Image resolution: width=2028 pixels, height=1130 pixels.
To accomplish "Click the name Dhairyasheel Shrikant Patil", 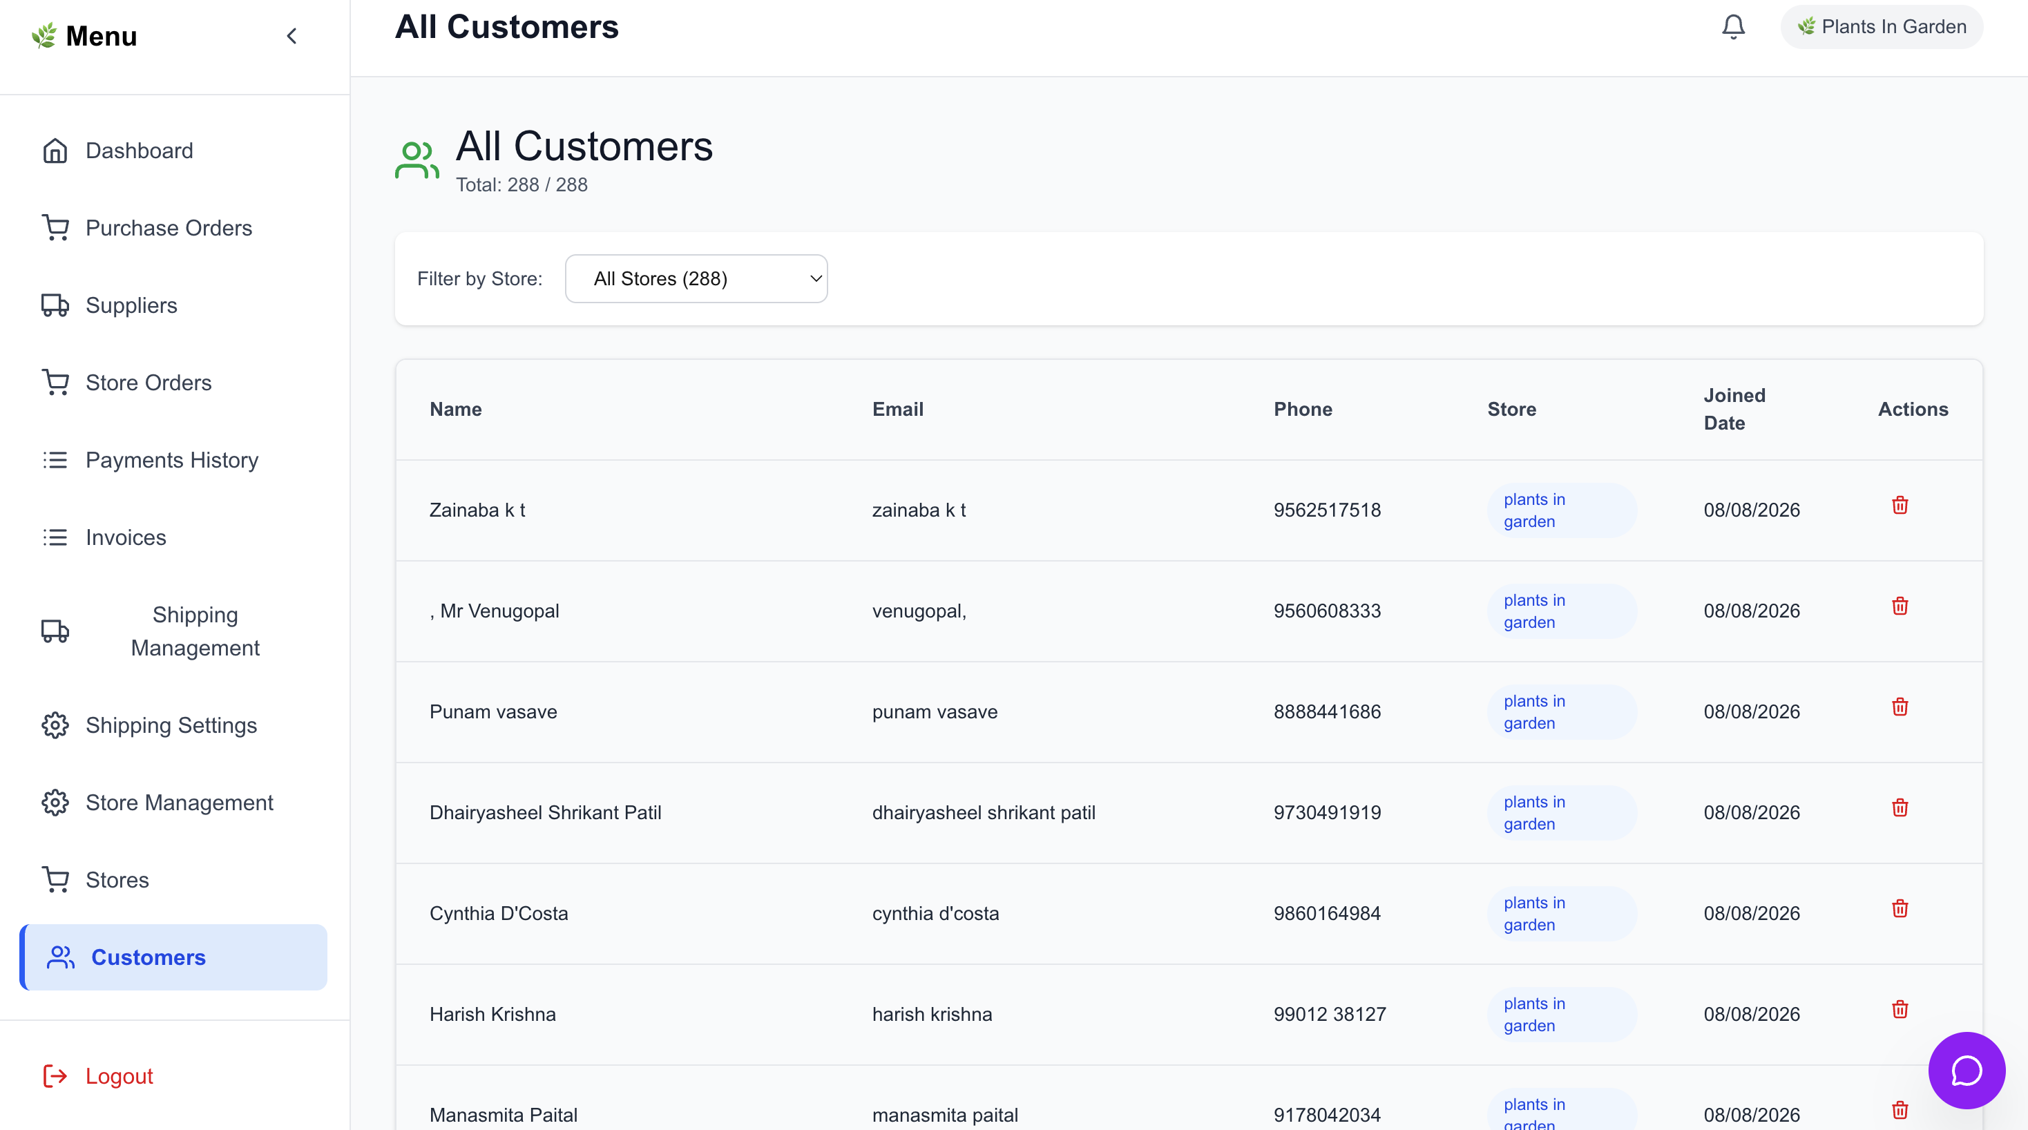I will pyautogui.click(x=545, y=813).
